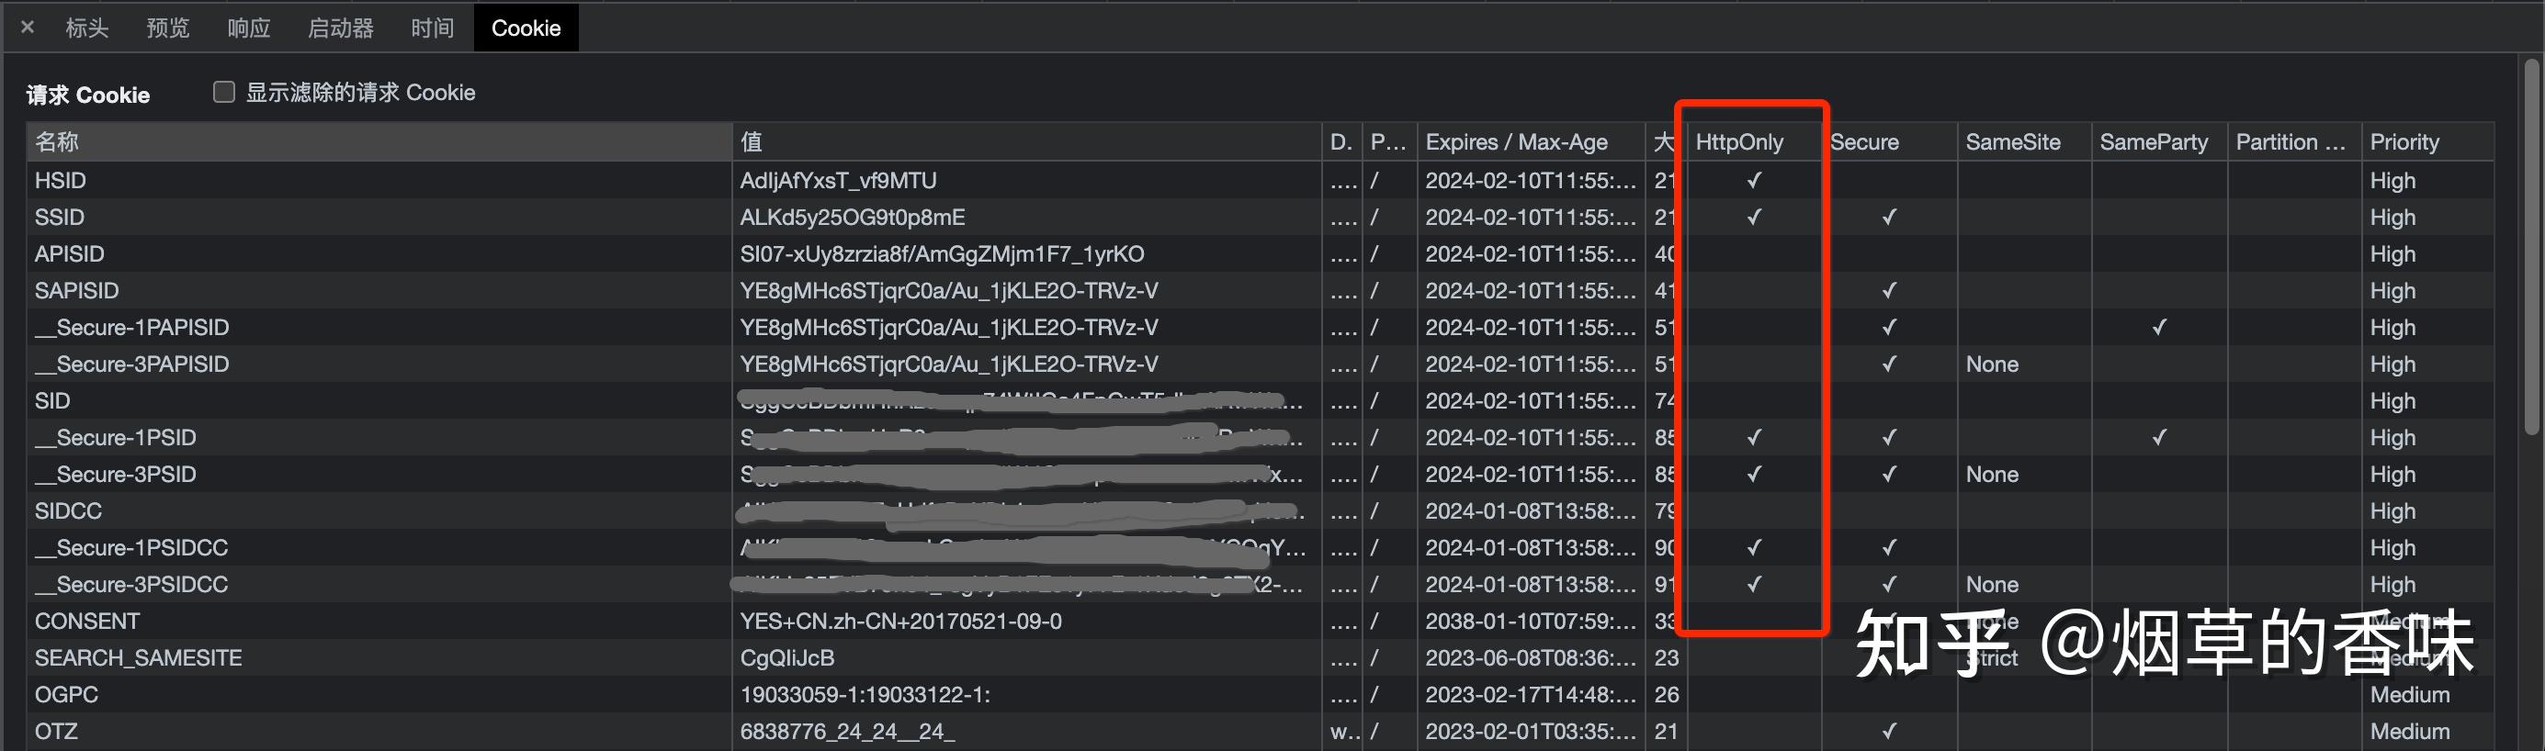Select the 时间 tab
The width and height of the screenshot is (2545, 751).
click(433, 28)
